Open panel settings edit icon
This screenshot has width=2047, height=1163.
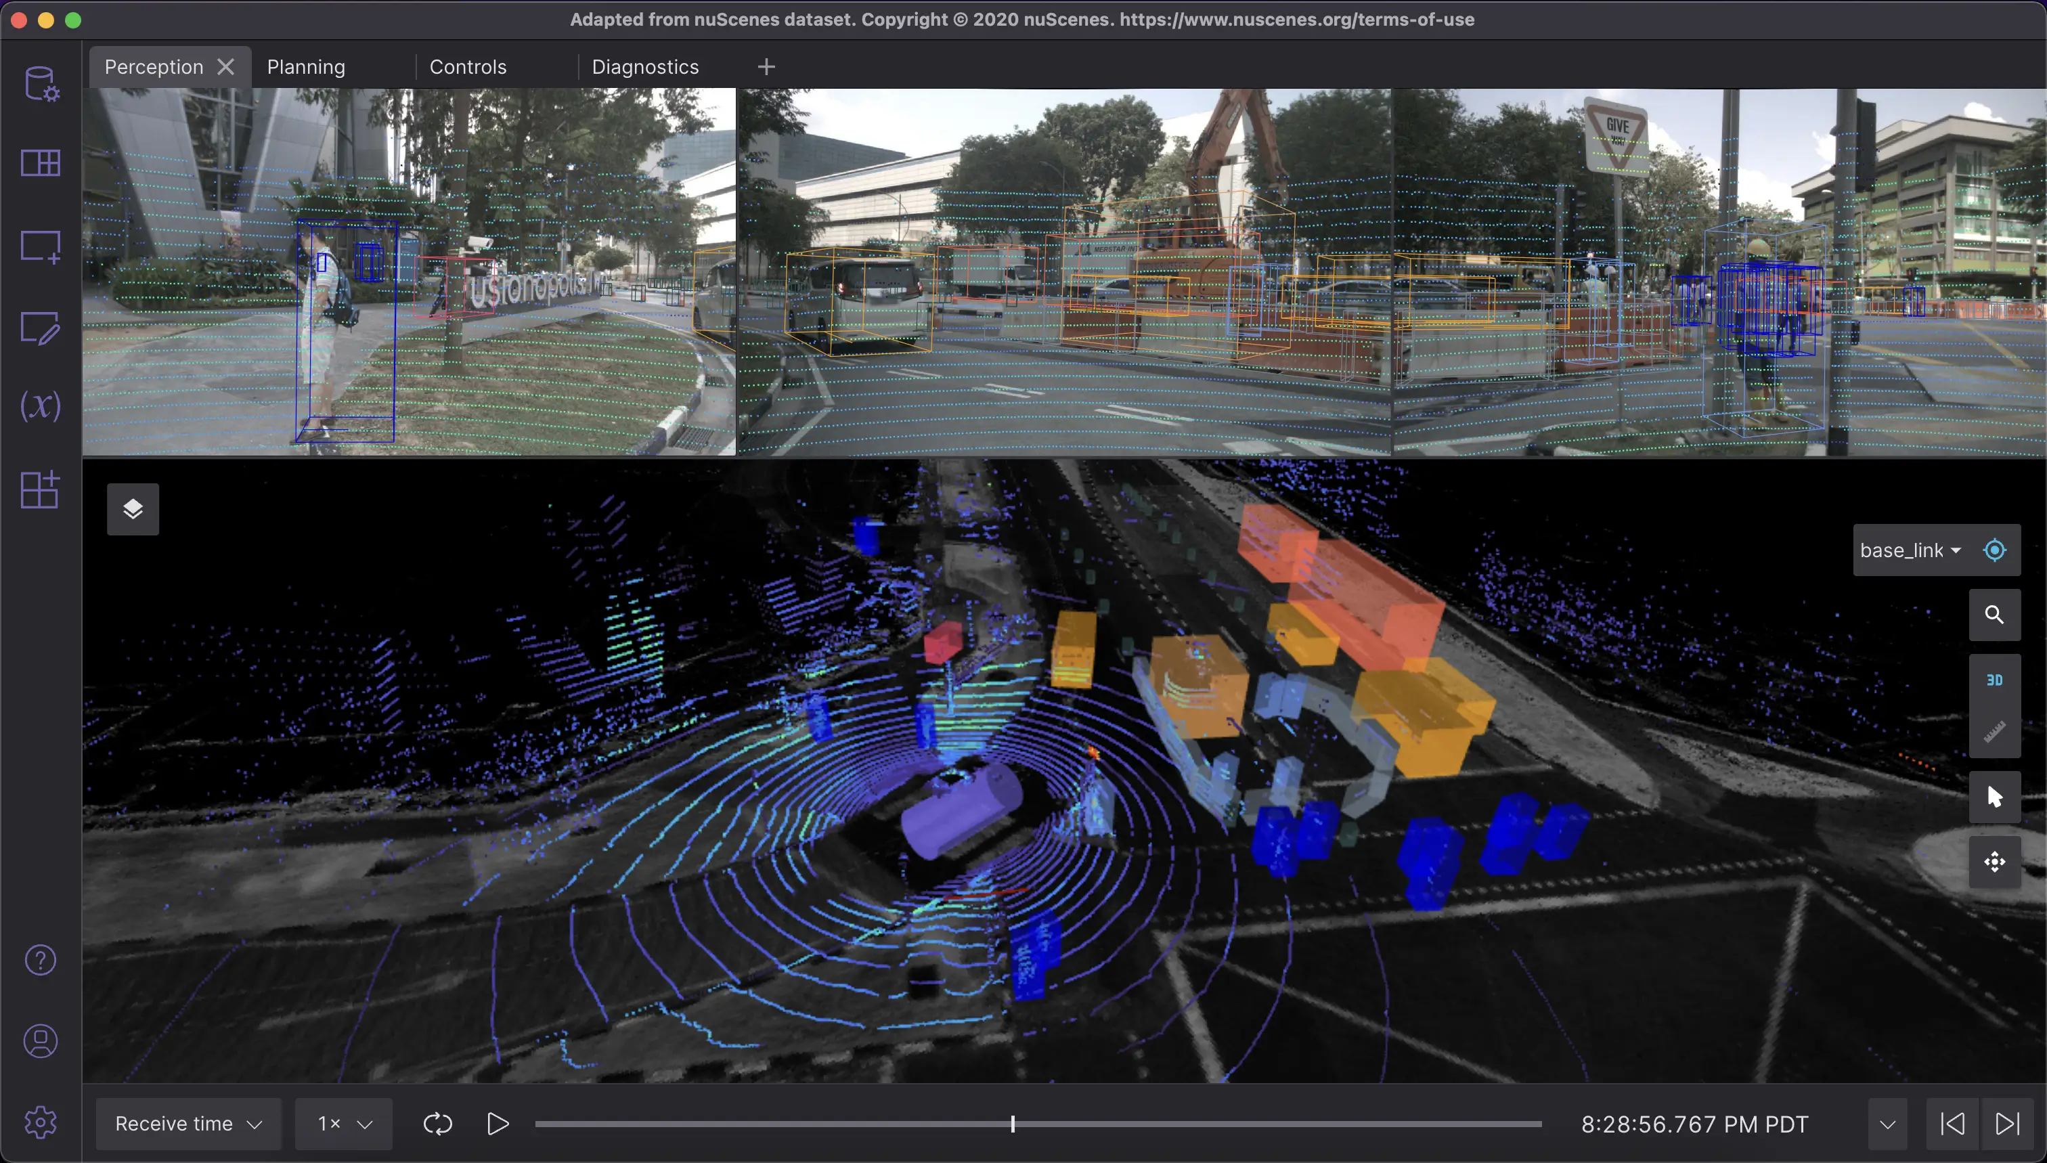click(x=40, y=328)
